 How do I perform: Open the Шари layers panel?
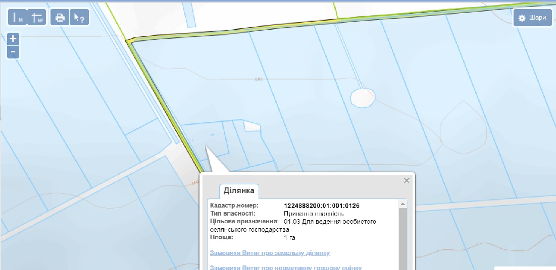click(533, 18)
